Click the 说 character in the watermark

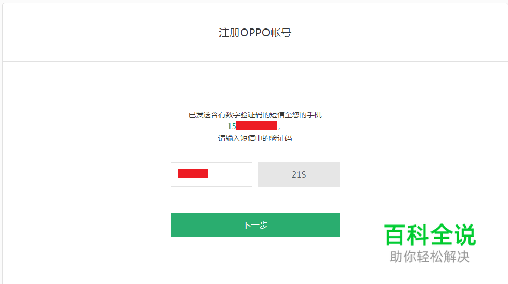[465, 235]
